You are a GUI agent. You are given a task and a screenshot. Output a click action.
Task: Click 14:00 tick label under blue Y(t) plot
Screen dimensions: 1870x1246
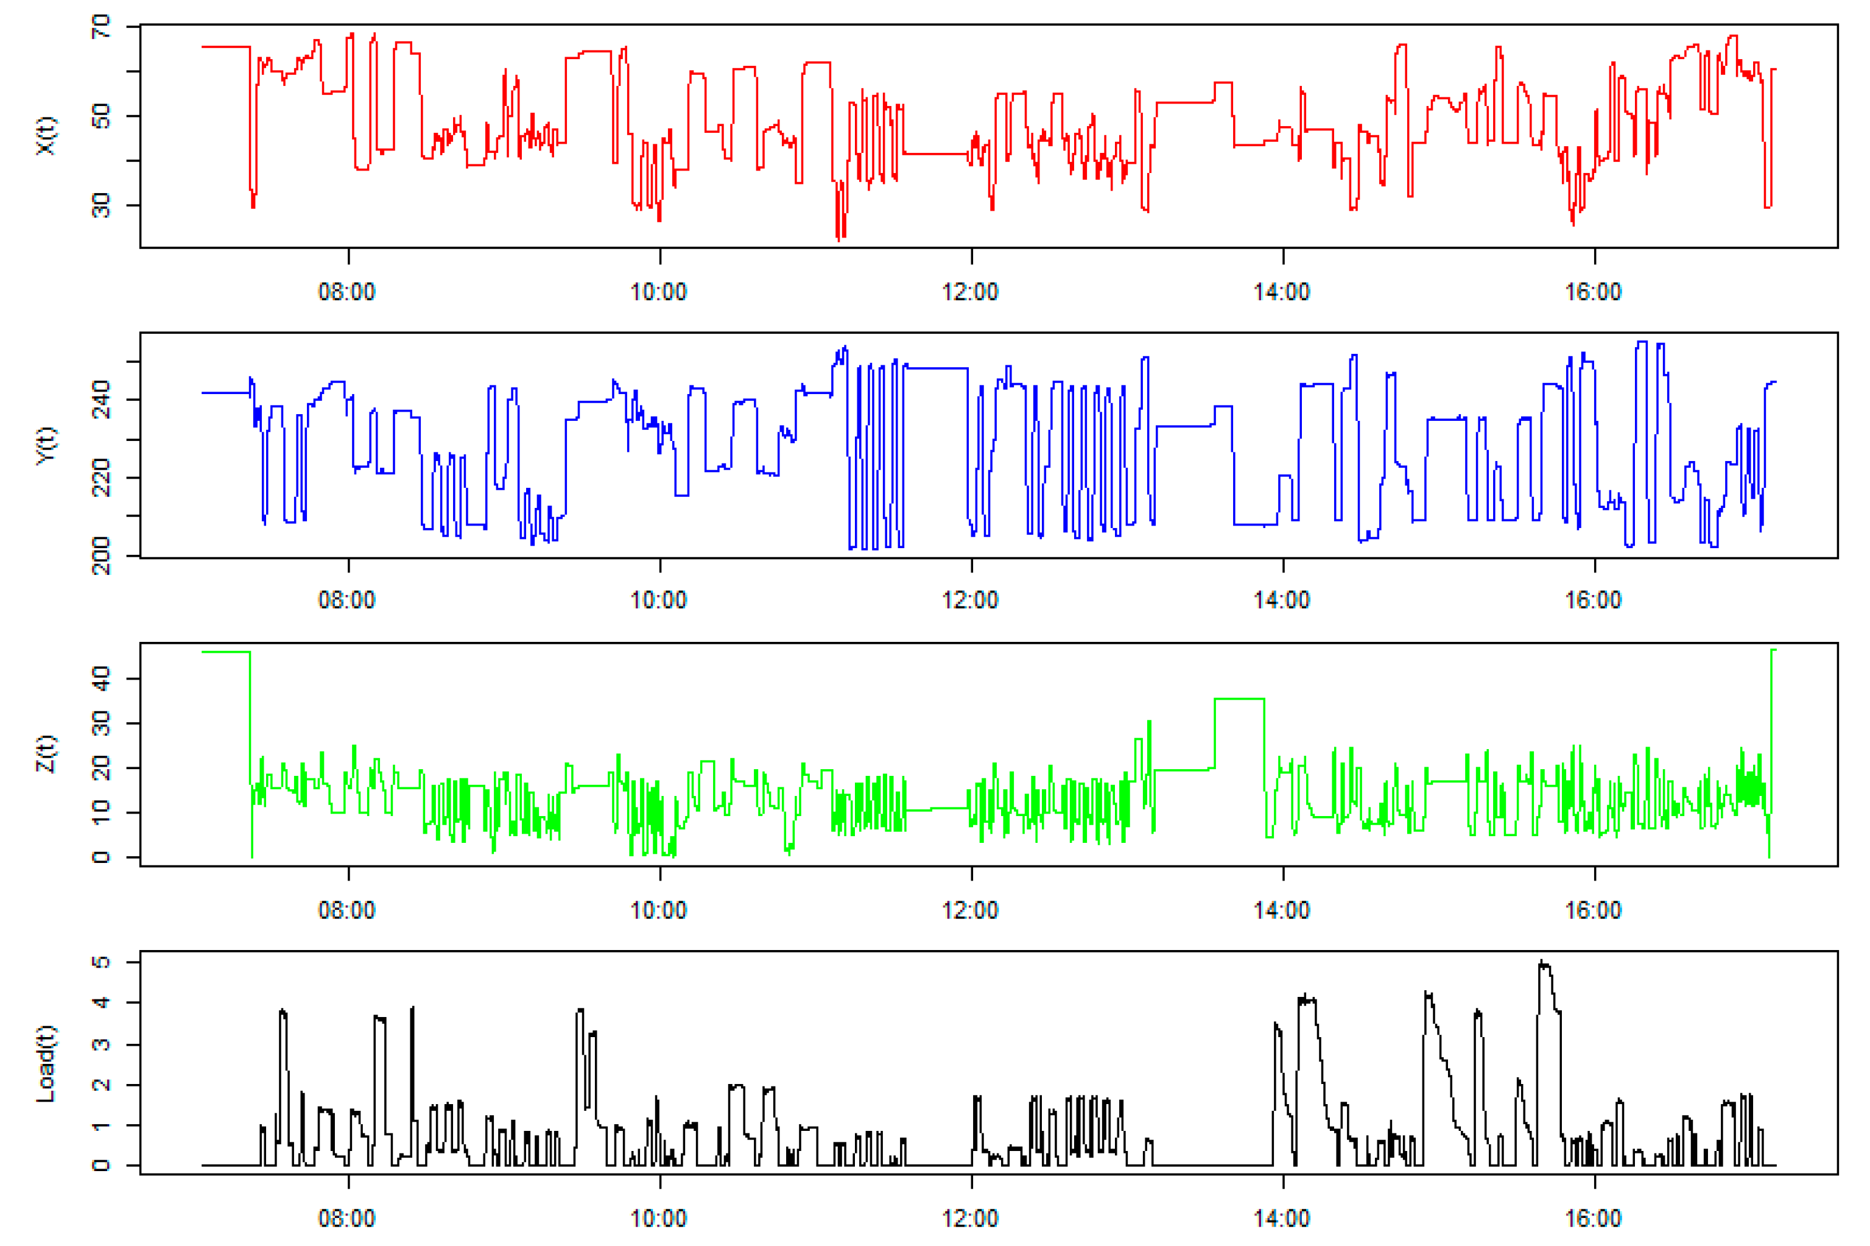click(x=1281, y=600)
